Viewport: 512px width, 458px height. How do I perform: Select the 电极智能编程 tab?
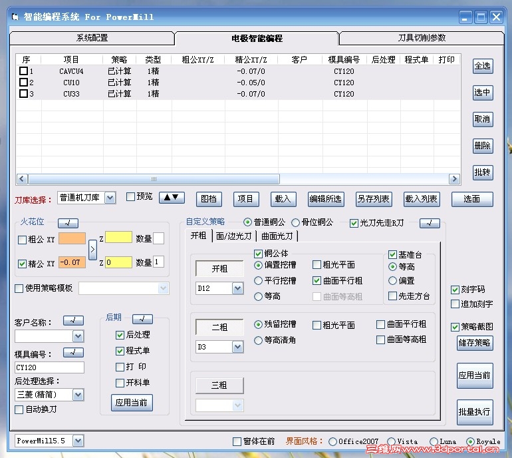point(257,38)
